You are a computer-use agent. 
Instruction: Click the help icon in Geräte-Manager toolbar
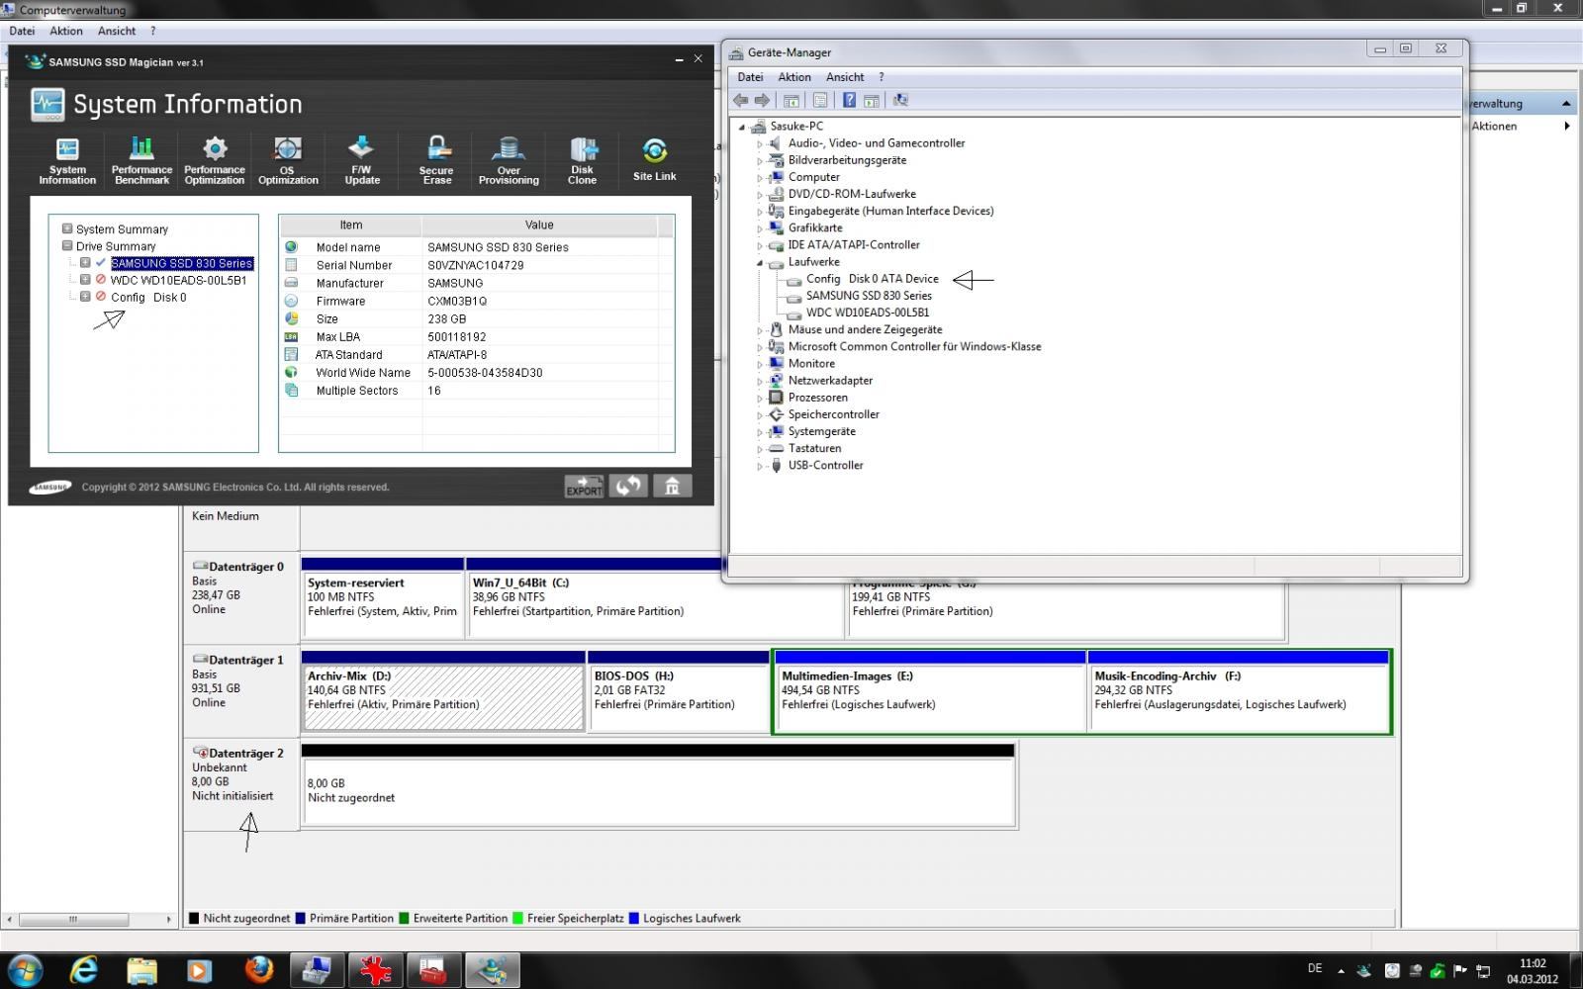point(849,100)
